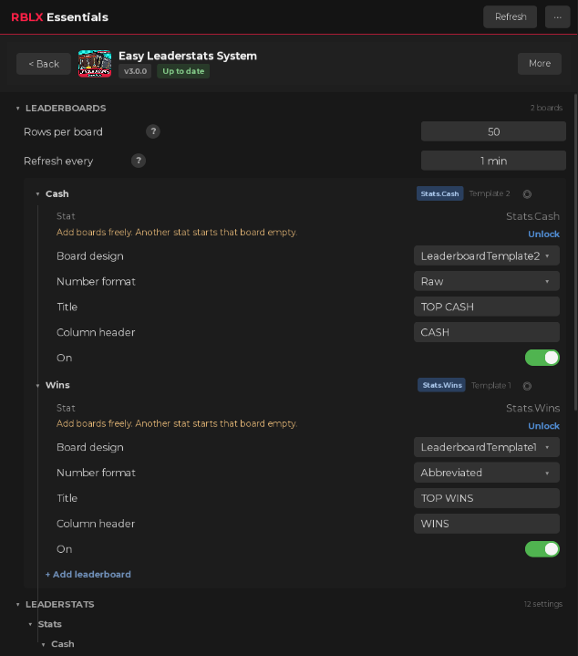Click the TOP WINS title field

click(487, 498)
